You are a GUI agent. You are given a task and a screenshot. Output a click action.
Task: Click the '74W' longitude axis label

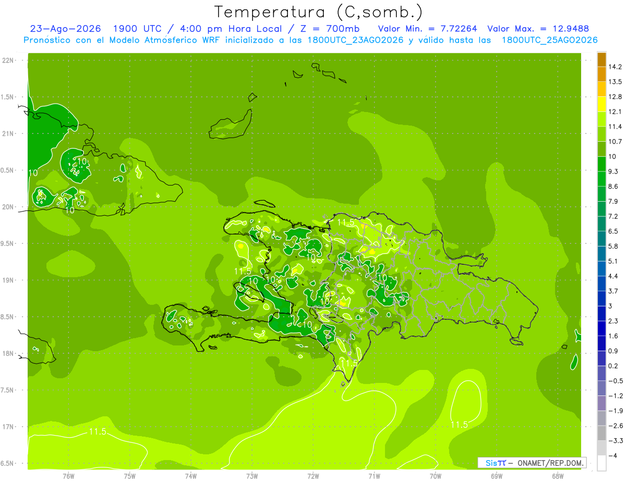click(x=191, y=476)
